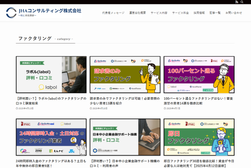Open the 代表者メッセージ menu item
The image size is (251, 168).
(113, 13)
